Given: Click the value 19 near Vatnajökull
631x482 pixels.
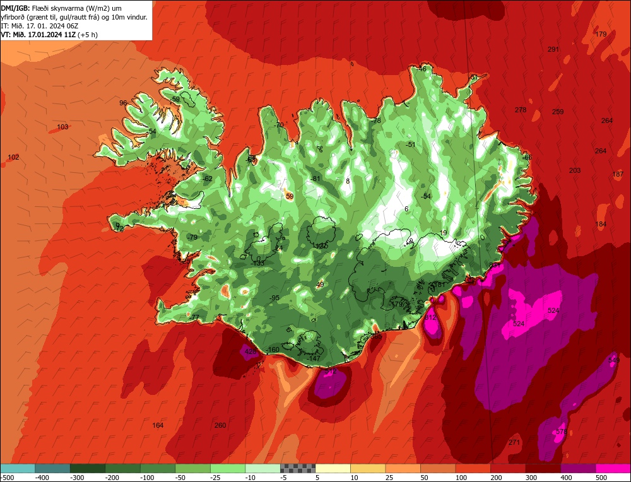Looking at the screenshot, I should click(444, 233).
